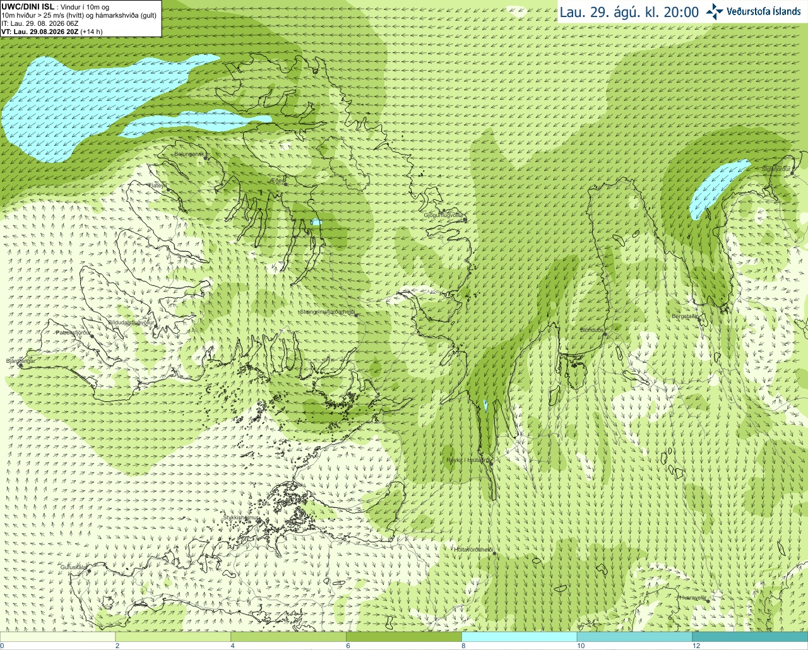Click the Gufuskálar station dot
The width and height of the screenshot is (808, 650).
coord(89,571)
